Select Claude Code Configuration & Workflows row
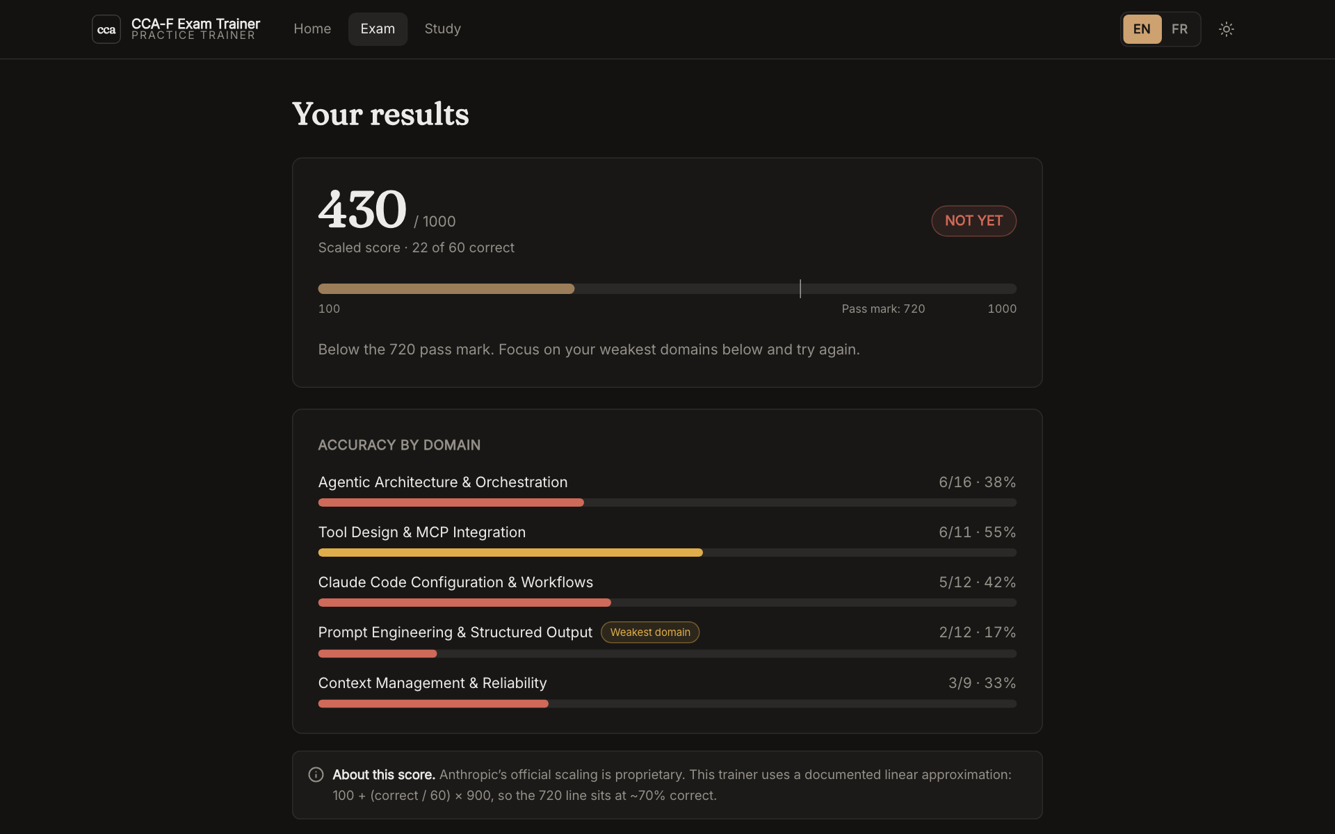The width and height of the screenshot is (1335, 834). (x=667, y=590)
